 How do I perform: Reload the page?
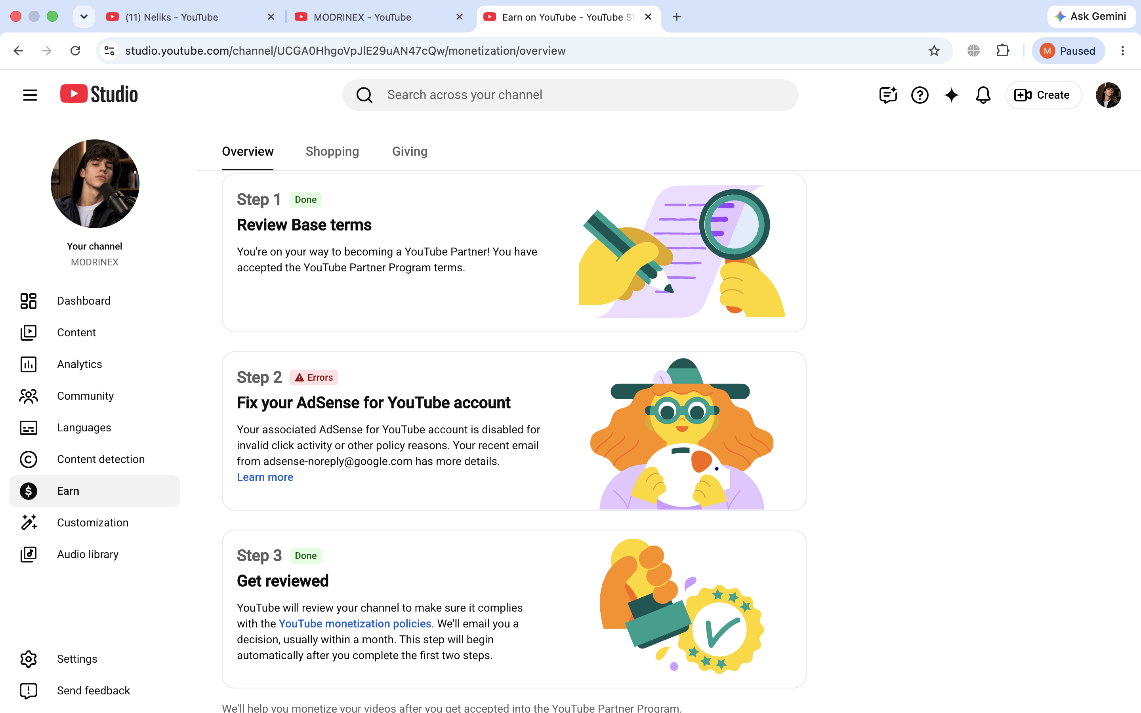click(x=75, y=50)
